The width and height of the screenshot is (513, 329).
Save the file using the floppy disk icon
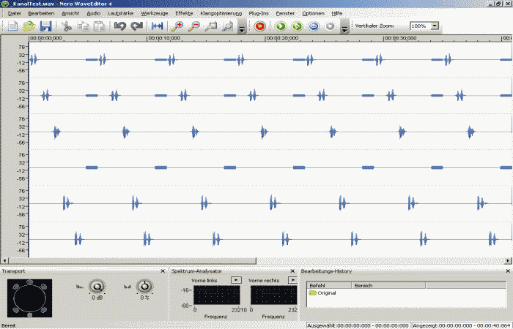[x=45, y=26]
